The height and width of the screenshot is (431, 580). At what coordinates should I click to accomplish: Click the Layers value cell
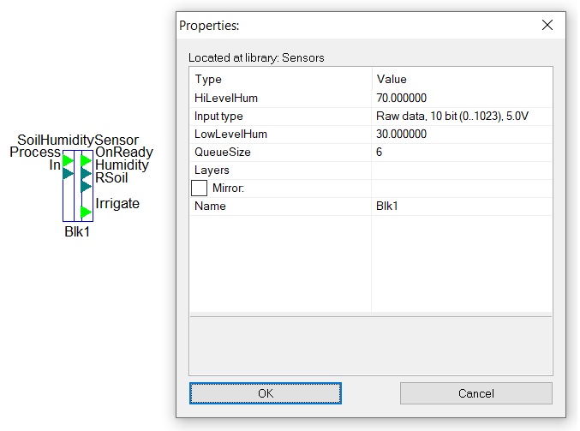[462, 171]
